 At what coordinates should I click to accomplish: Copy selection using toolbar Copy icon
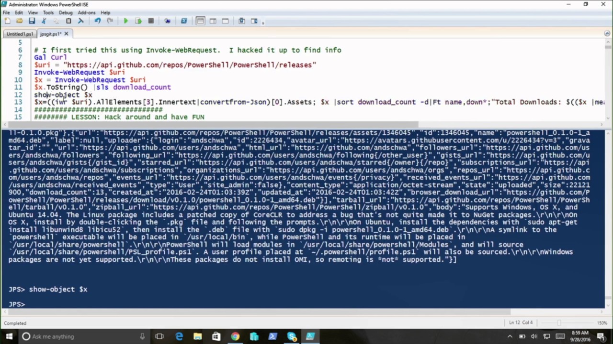56,21
